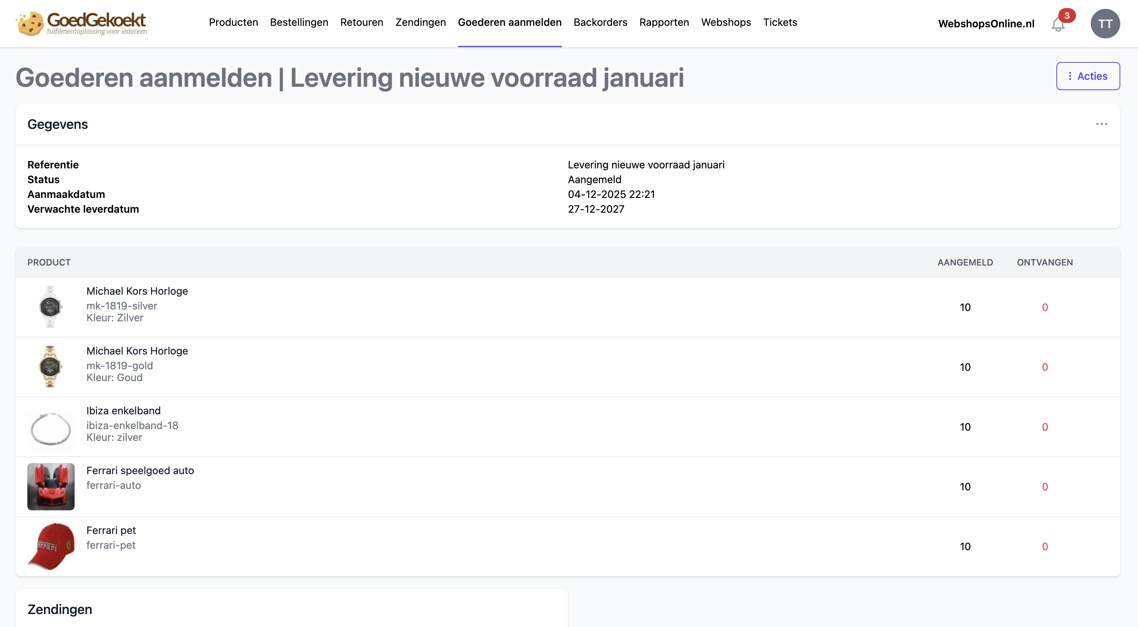Open the TT user avatar menu
The image size is (1138, 627).
[1105, 24]
